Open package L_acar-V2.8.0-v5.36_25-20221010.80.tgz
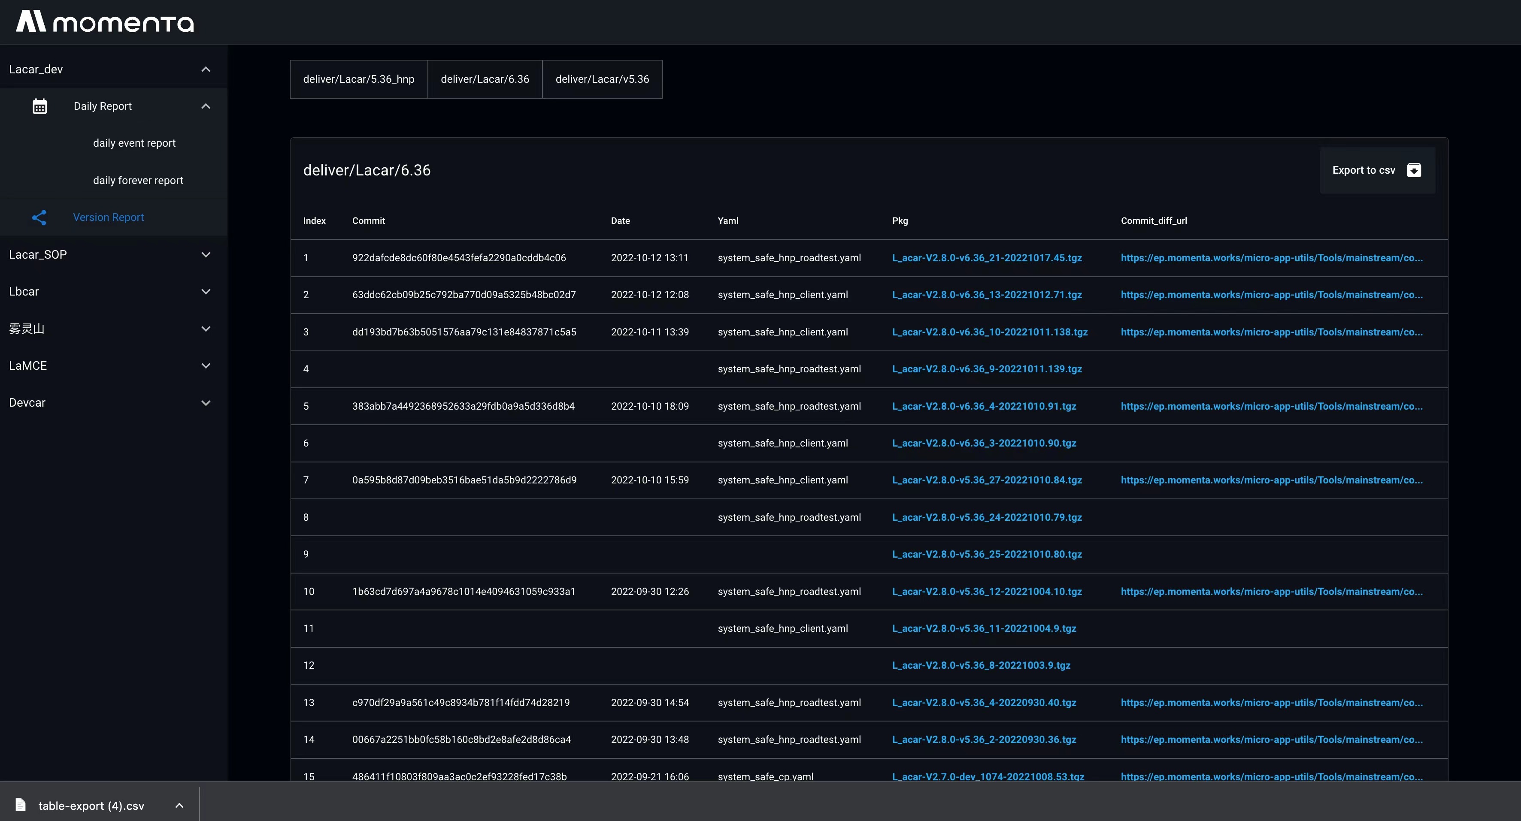Viewport: 1521px width, 821px height. click(x=987, y=554)
